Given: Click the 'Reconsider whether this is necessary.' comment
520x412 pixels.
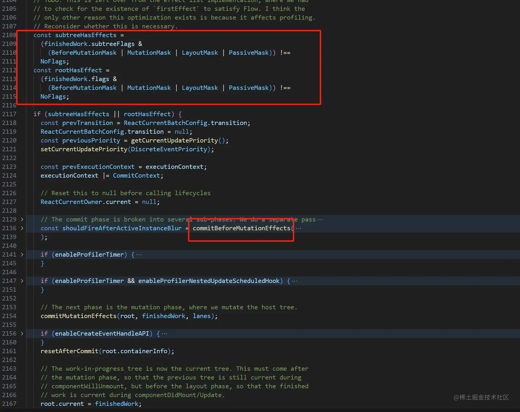Looking at the screenshot, I should 106,26.
